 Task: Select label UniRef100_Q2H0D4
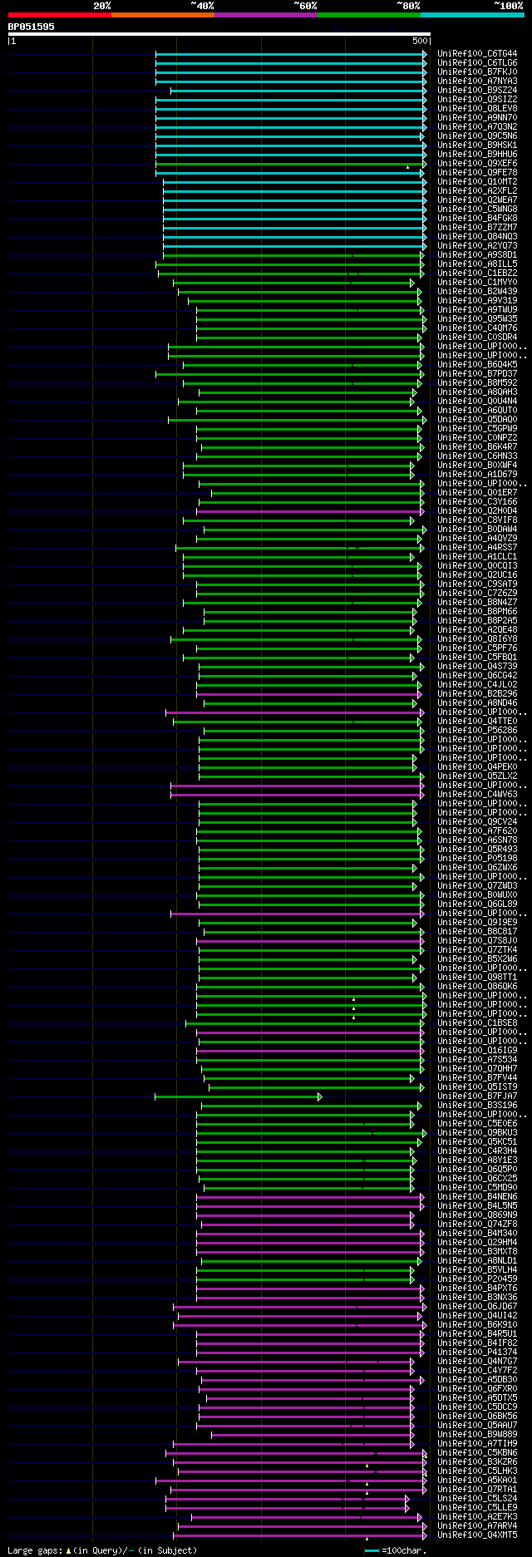point(477,511)
